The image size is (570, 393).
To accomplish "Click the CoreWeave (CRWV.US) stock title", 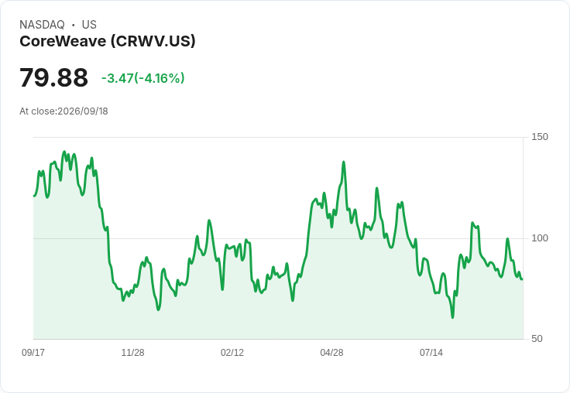I will [108, 41].
